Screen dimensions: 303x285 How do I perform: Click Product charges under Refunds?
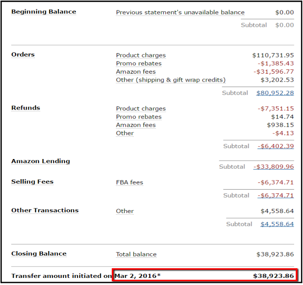(x=141, y=109)
